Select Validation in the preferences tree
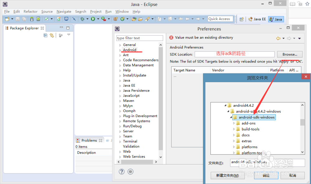The width and height of the screenshot is (311, 184). click(131, 146)
